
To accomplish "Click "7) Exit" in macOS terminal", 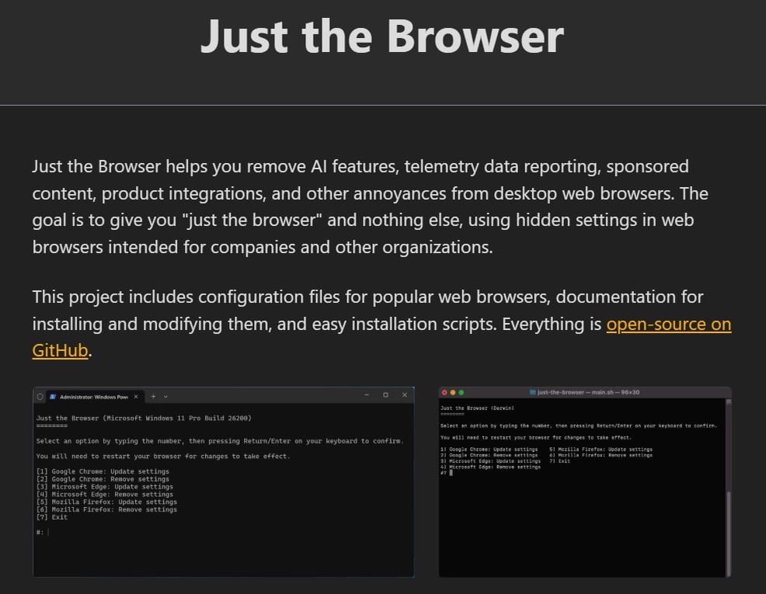I will click(x=560, y=460).
